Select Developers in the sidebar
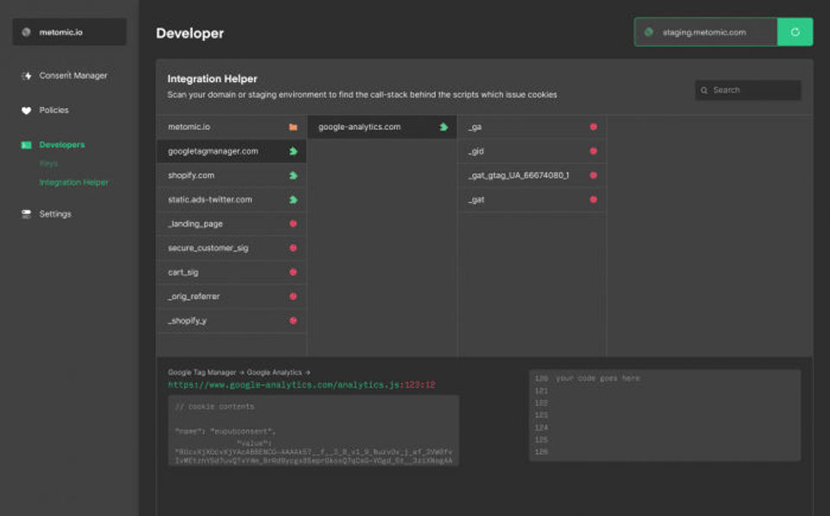 tap(62, 144)
